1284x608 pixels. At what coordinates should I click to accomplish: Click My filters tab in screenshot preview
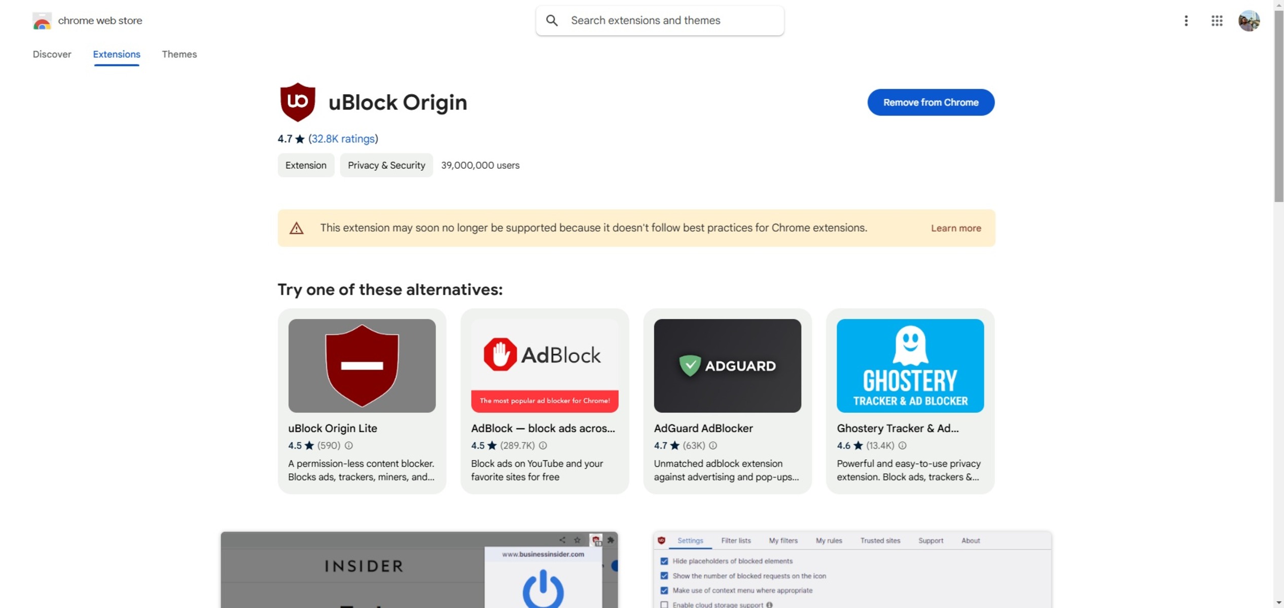click(x=783, y=541)
